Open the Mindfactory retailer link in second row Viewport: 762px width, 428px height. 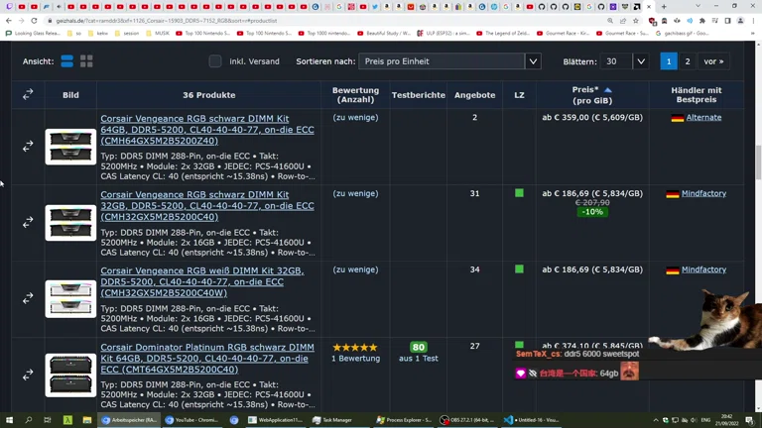click(x=703, y=194)
